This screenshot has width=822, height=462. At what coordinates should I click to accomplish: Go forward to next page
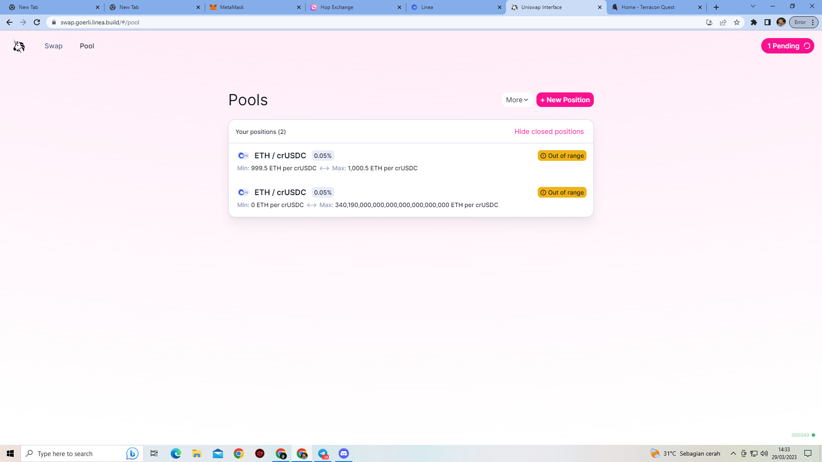pyautogui.click(x=23, y=22)
